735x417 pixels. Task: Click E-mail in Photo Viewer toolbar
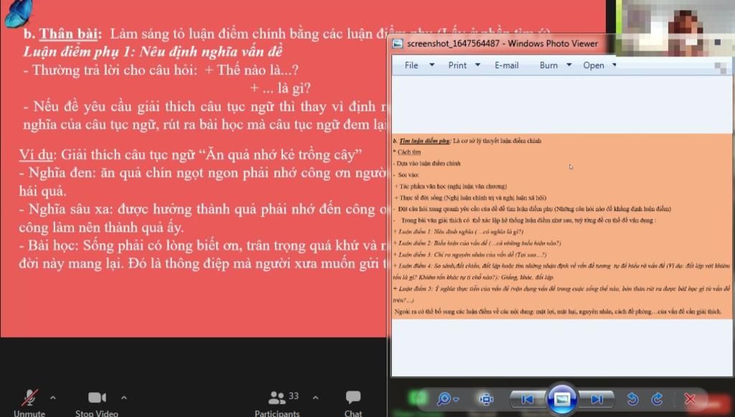[x=507, y=65]
